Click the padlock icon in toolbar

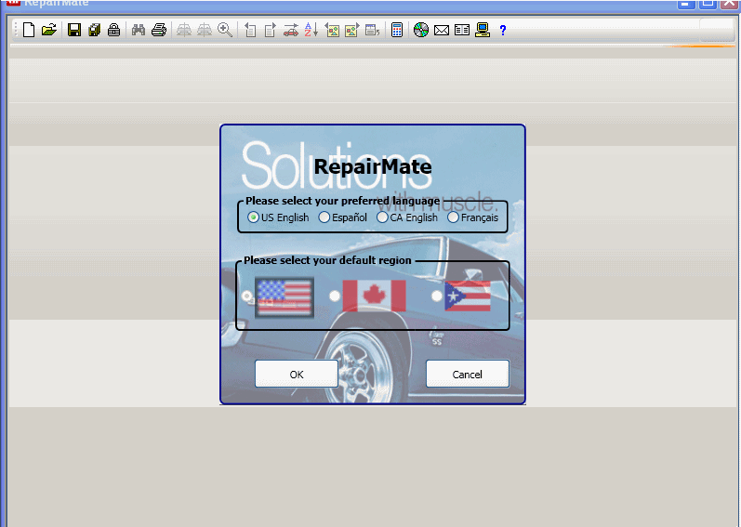113,31
